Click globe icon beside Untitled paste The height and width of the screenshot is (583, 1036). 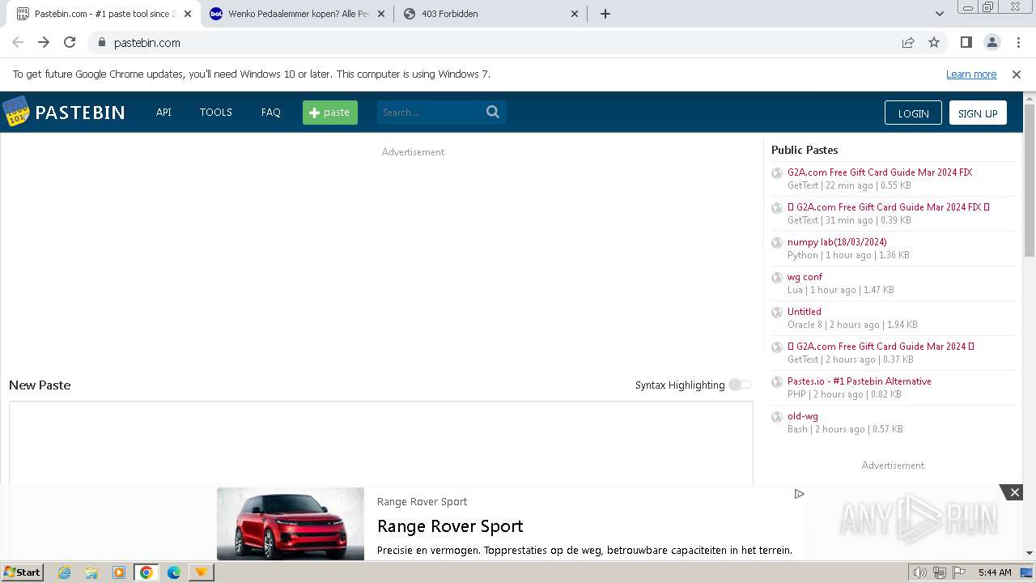777,313
